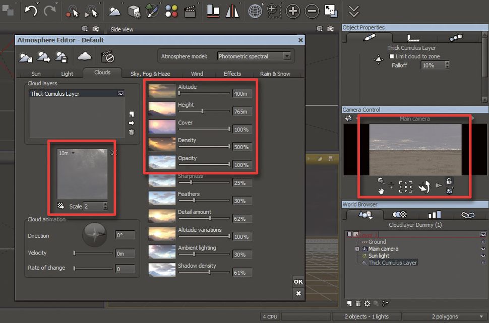Open the Atmosphere model dropdown
Viewport: 489px width, 323px height.
pyautogui.click(x=286, y=56)
